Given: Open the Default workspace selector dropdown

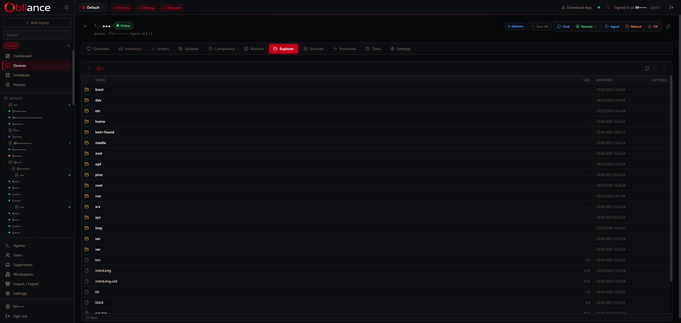Looking at the screenshot, I should click(93, 7).
